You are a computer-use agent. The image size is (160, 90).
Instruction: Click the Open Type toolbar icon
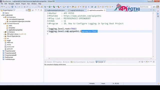[x=73, y=7]
